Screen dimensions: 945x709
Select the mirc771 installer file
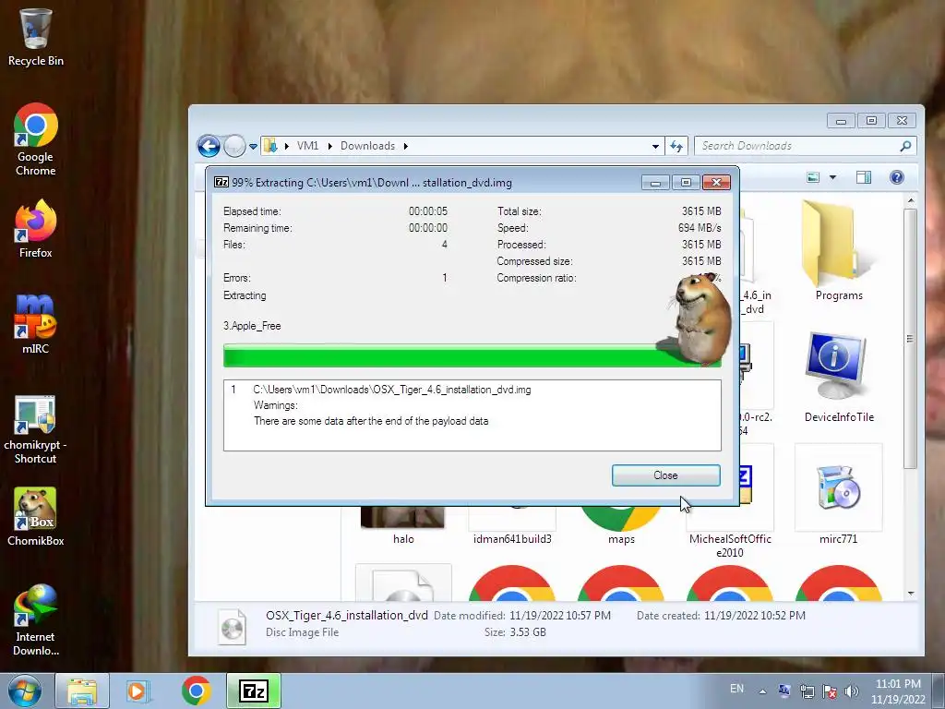(839, 496)
